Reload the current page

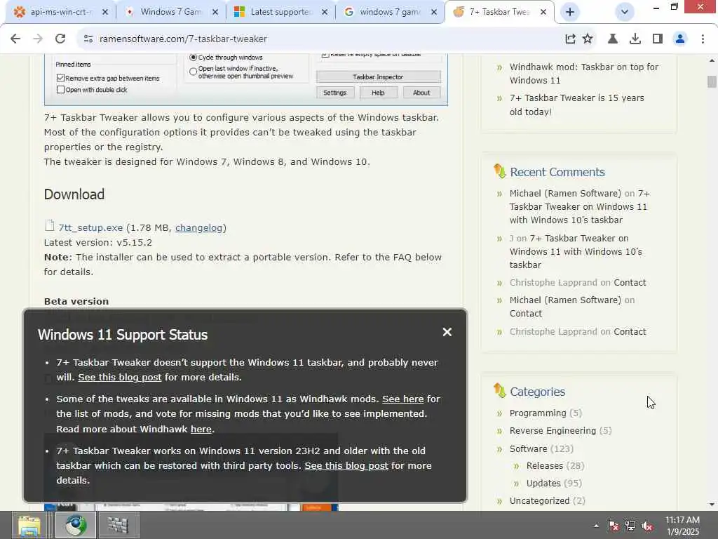click(60, 39)
